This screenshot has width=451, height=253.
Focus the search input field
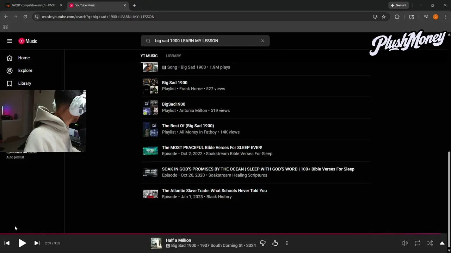(x=205, y=41)
